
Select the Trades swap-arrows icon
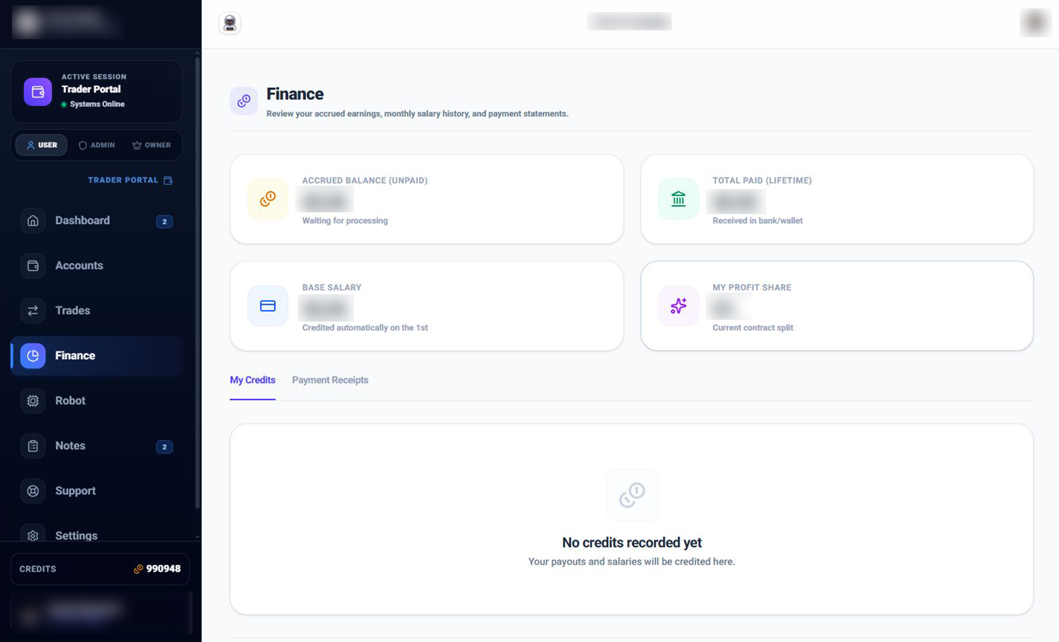(x=33, y=310)
